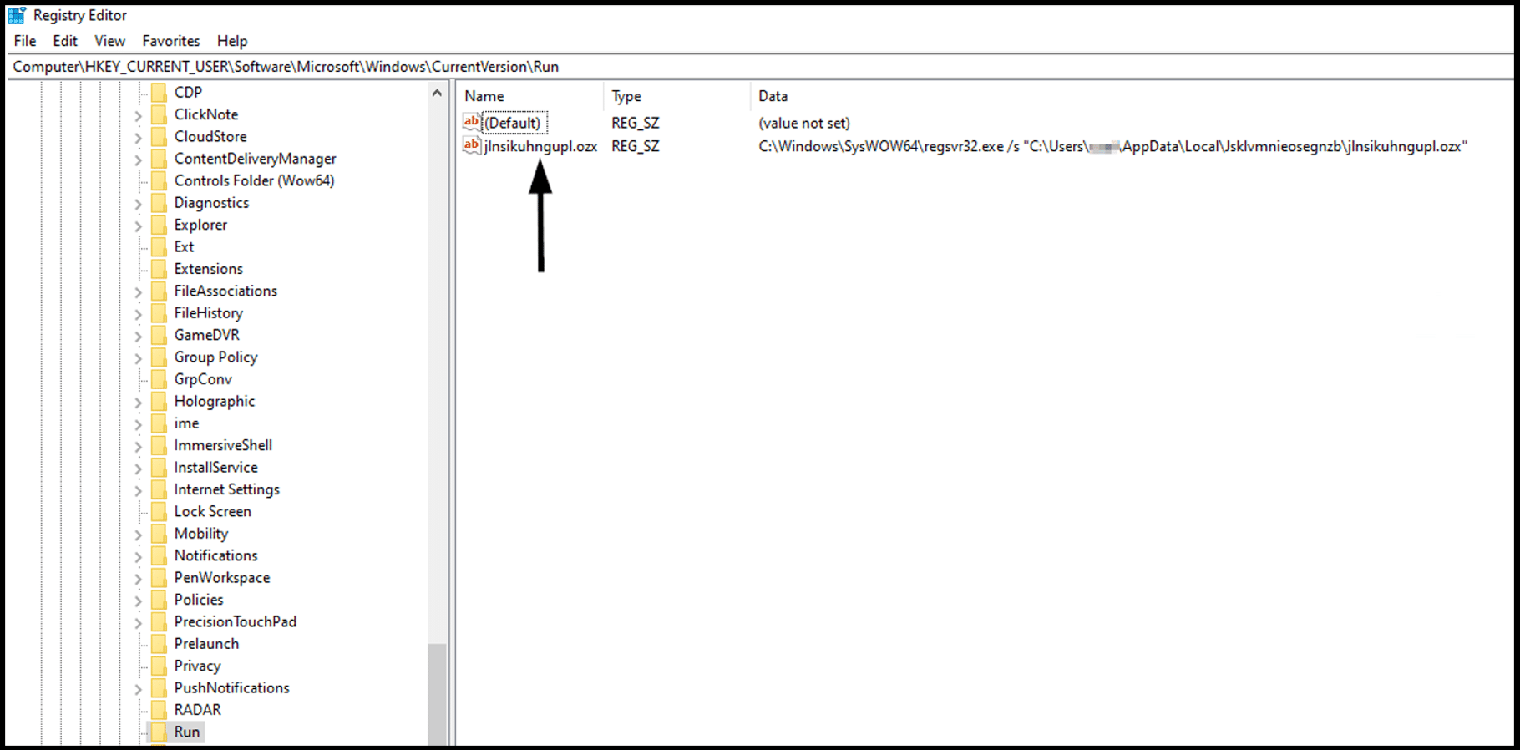Expand the ClickNote key
The width and height of the screenshot is (1520, 750).
coord(139,115)
